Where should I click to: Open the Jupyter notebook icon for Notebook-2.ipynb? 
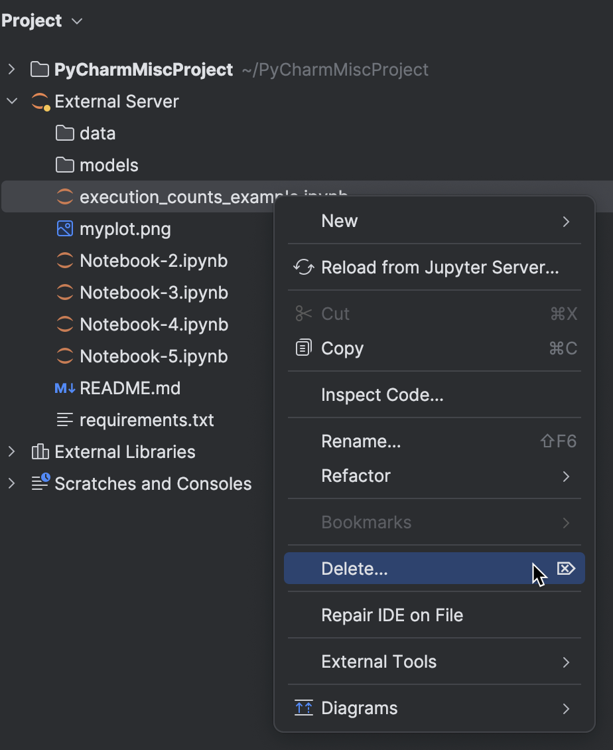click(x=64, y=261)
